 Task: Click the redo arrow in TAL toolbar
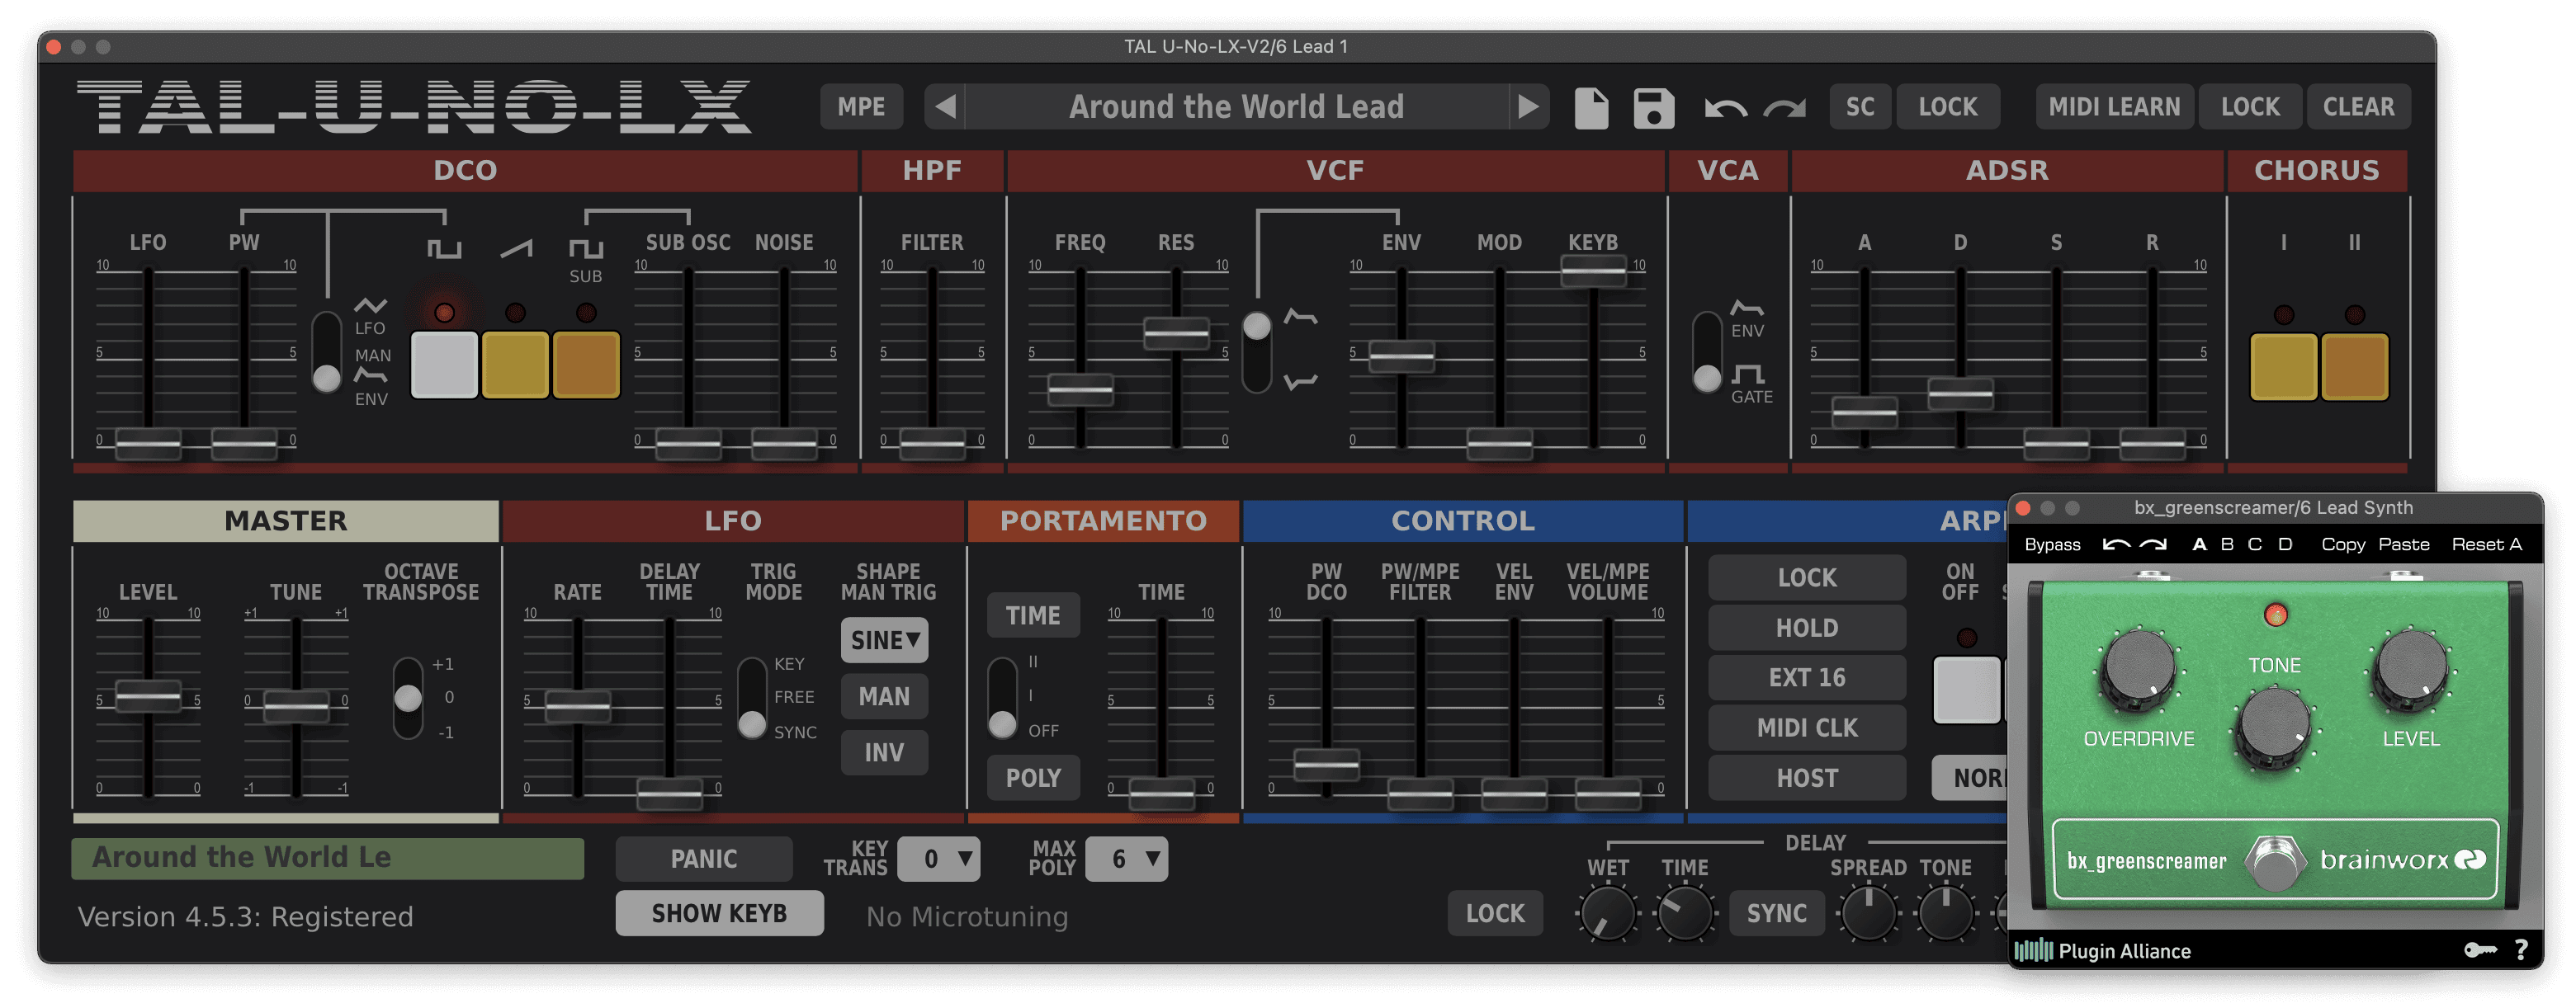click(1784, 108)
